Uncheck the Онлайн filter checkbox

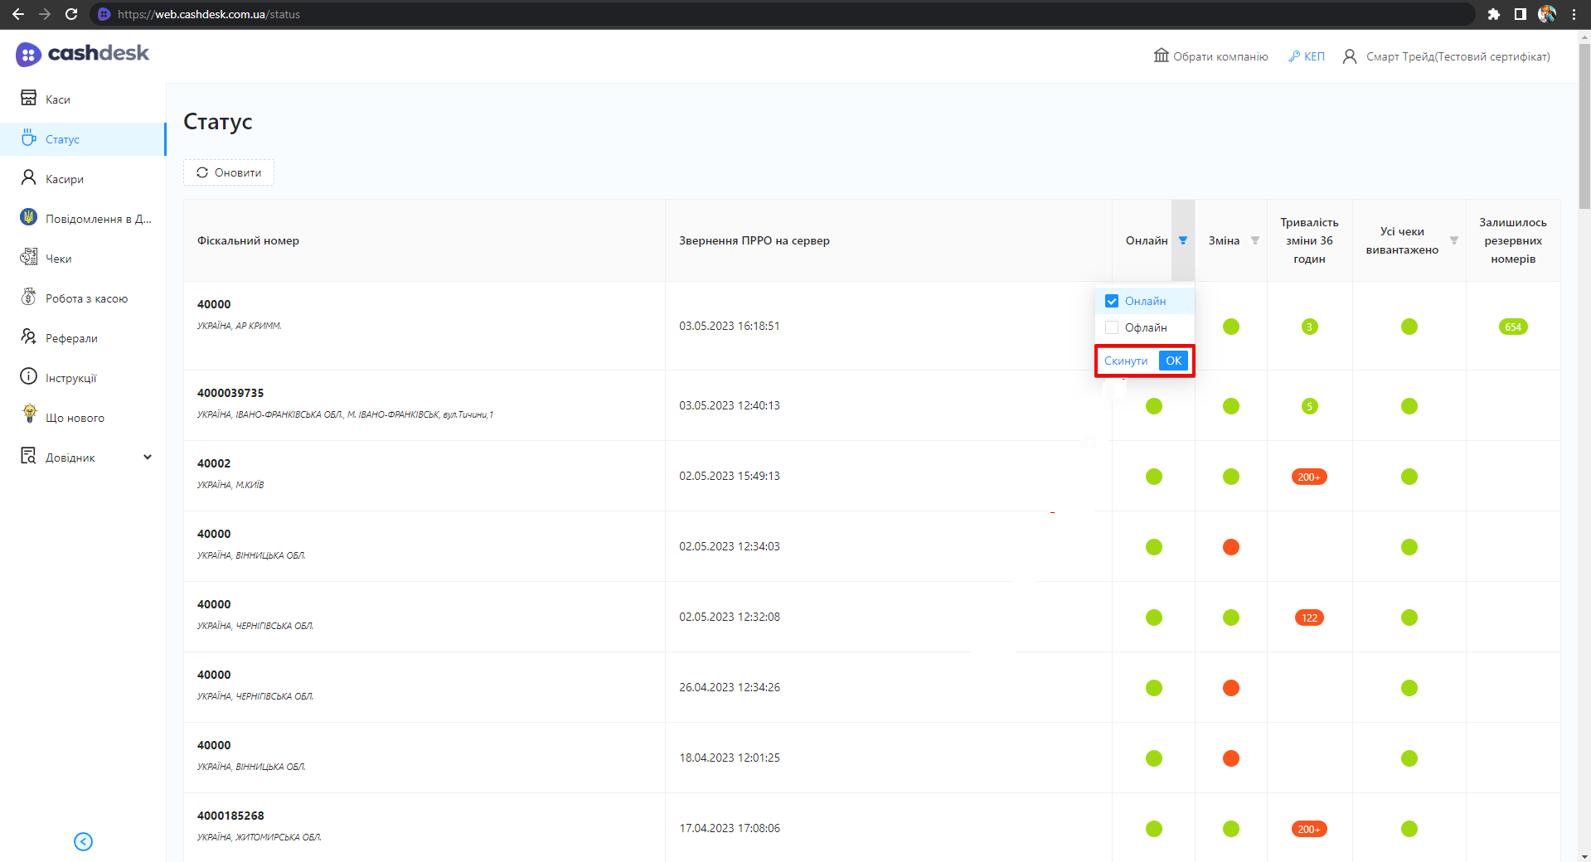click(1112, 301)
